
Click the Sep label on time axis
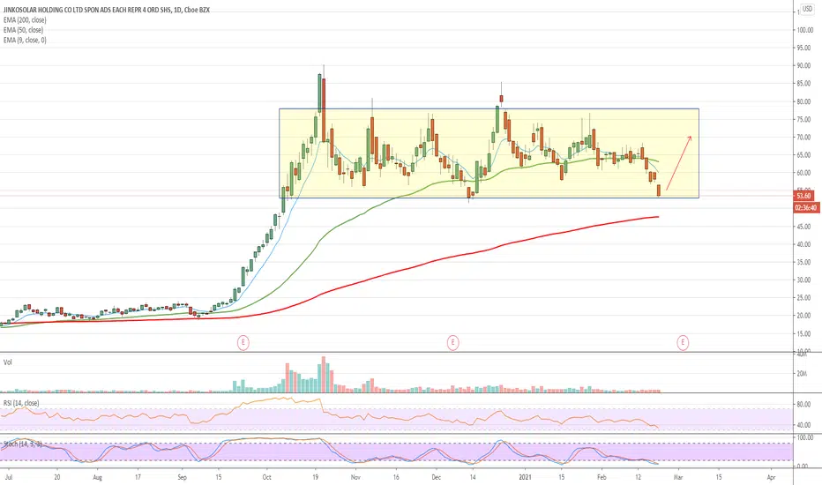[x=182, y=478]
